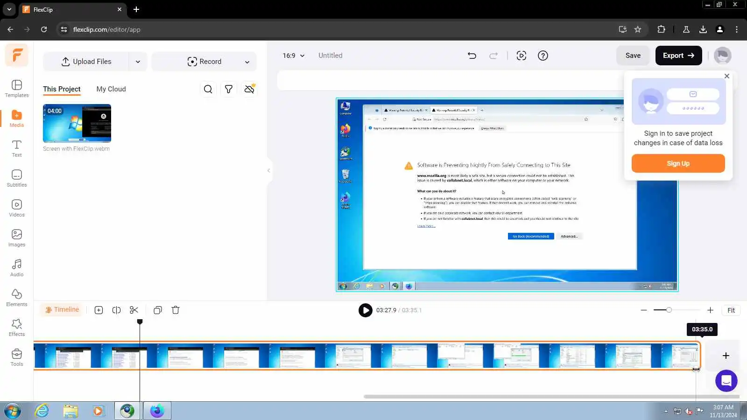Click the Upload Files button
Image resolution: width=747 pixels, height=420 pixels.
86,62
